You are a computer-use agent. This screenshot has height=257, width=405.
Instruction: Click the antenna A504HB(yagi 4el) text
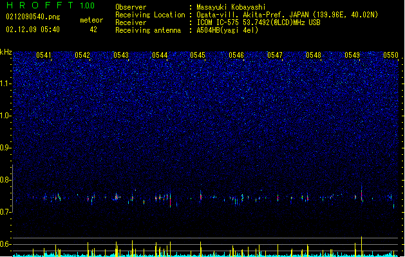(227, 30)
